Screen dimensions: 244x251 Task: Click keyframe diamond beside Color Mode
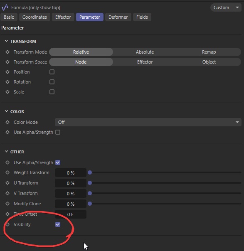pyautogui.click(x=7, y=122)
